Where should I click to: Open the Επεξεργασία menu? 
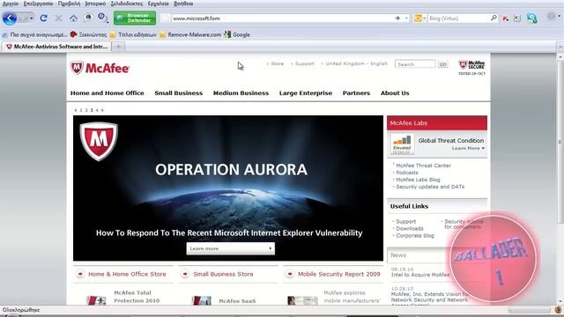coord(38,4)
